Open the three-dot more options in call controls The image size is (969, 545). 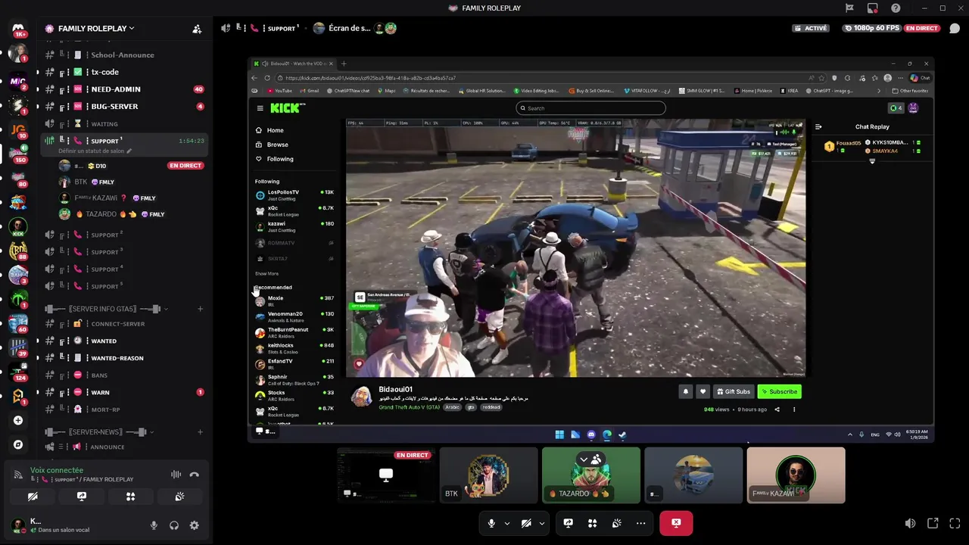click(x=640, y=523)
